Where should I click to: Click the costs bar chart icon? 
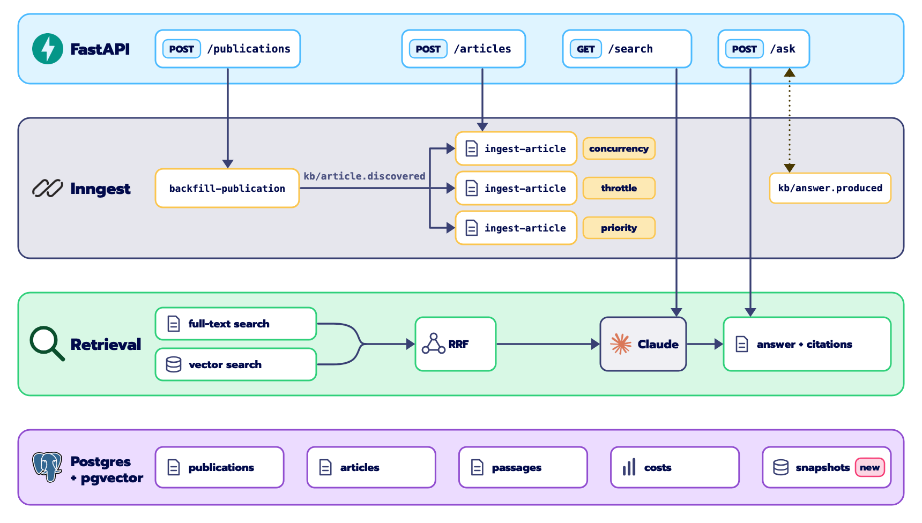click(x=629, y=467)
